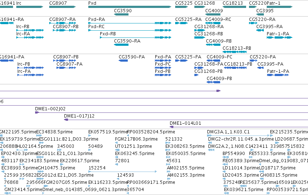Select the CG8907 gene arrow glyph

pyautogui.click(x=63, y=7)
